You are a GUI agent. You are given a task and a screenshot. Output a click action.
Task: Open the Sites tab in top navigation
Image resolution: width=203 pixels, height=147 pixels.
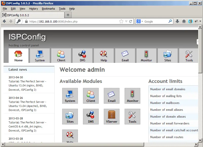[168, 56]
